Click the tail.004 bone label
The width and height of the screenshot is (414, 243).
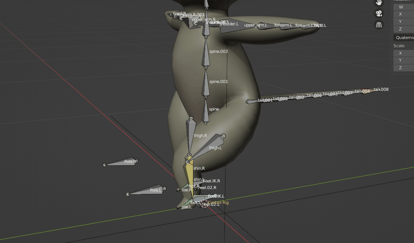362,91
